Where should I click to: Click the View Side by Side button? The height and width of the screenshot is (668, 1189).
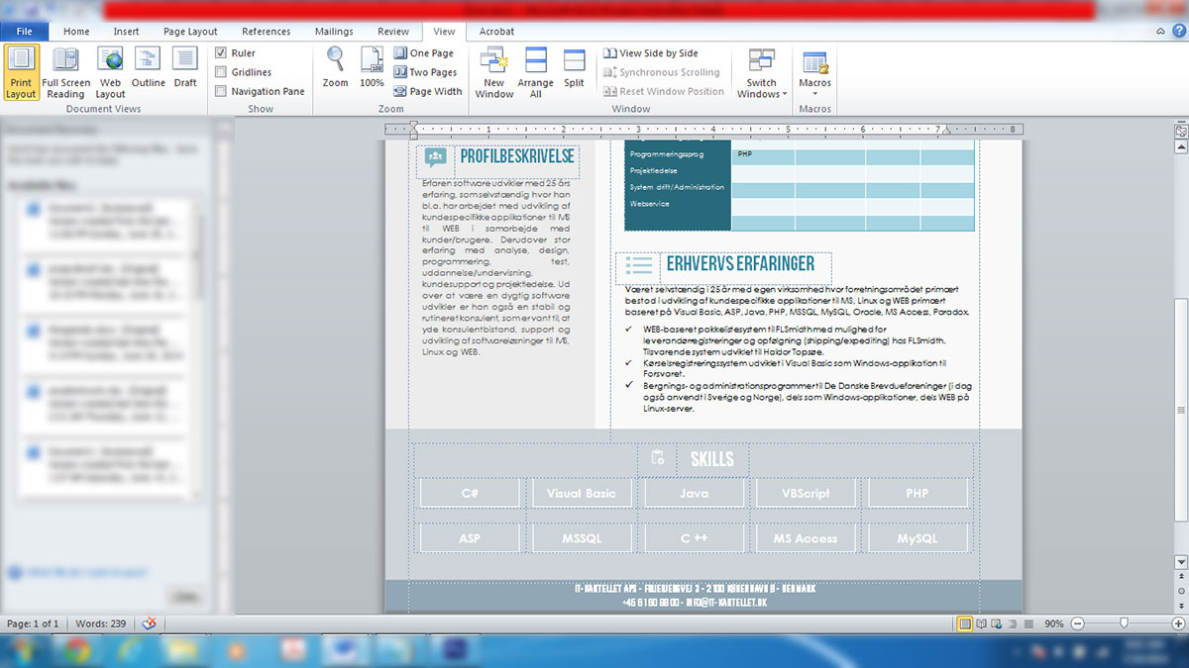click(650, 53)
